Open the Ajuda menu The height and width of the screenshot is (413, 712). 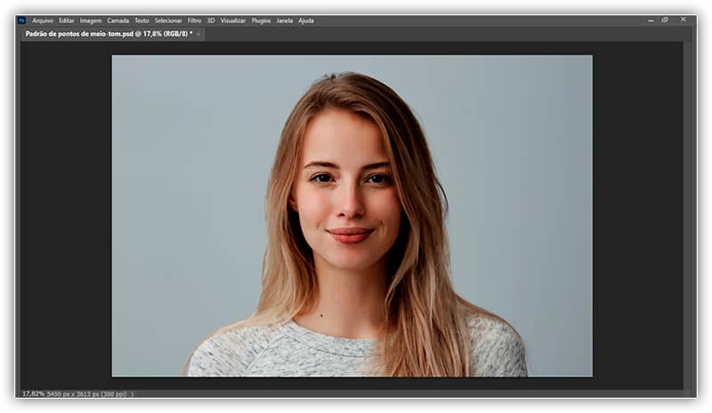click(306, 20)
